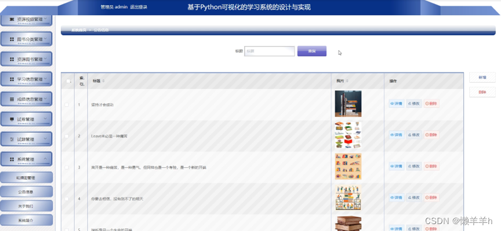This screenshot has width=501, height=231.
Task: Collapse 系统管理 using its up chevron
Action: point(45,159)
